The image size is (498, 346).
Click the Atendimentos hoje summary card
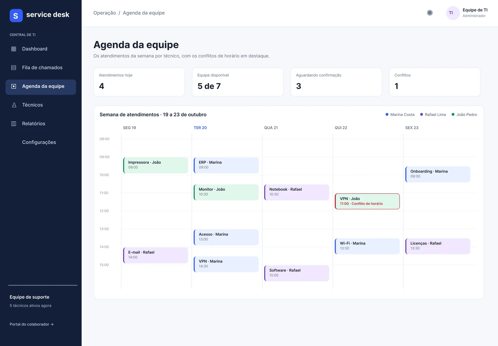tap(139, 82)
